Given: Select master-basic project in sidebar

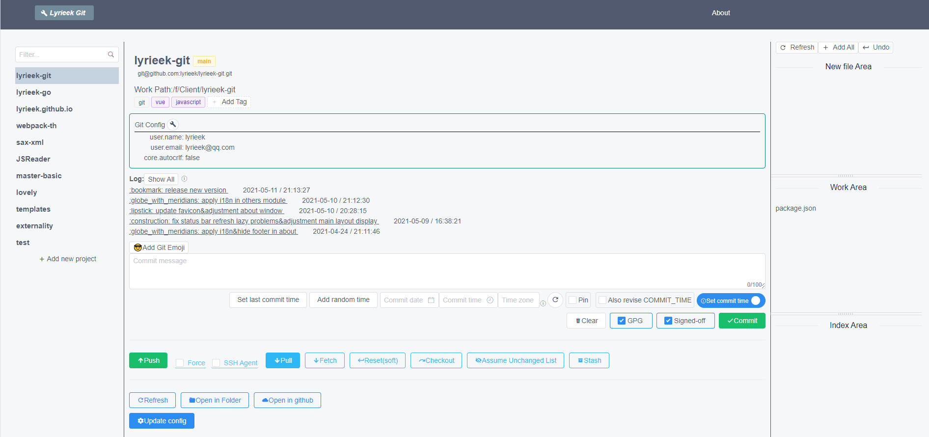Looking at the screenshot, I should click(67, 176).
